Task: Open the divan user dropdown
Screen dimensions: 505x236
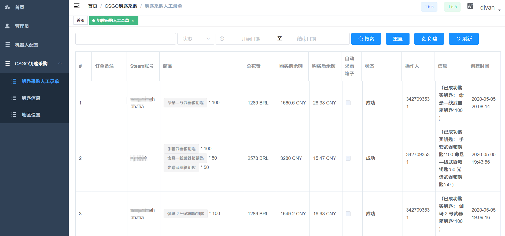Action: coord(490,8)
